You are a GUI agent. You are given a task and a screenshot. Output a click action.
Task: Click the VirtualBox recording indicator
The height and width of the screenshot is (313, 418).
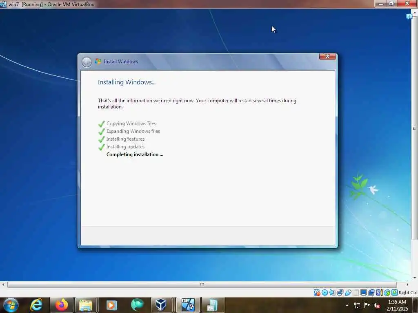click(371, 293)
